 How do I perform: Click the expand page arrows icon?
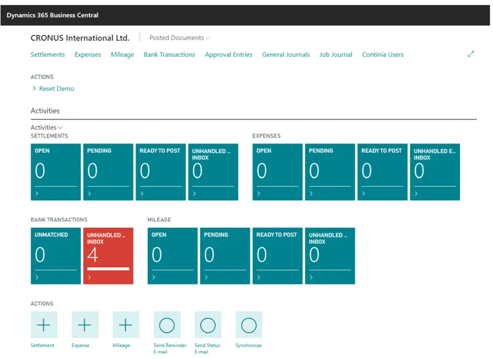click(x=471, y=54)
